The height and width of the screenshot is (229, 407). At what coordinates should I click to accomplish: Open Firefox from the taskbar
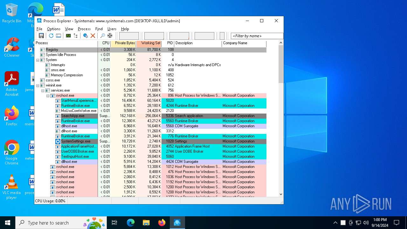tap(162, 223)
